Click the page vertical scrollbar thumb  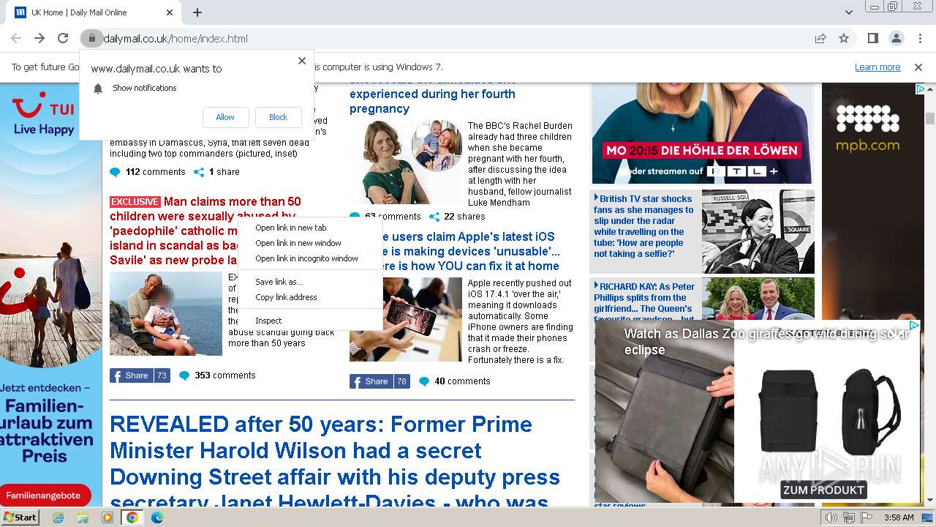(930, 119)
